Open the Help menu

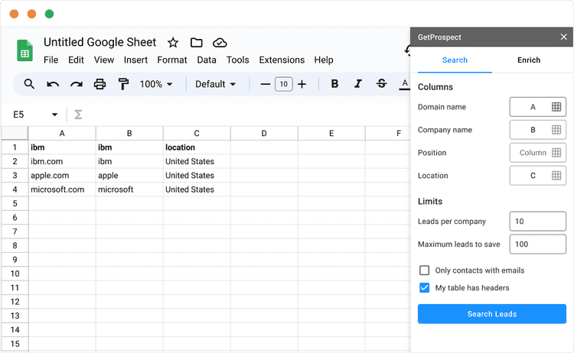click(x=324, y=60)
